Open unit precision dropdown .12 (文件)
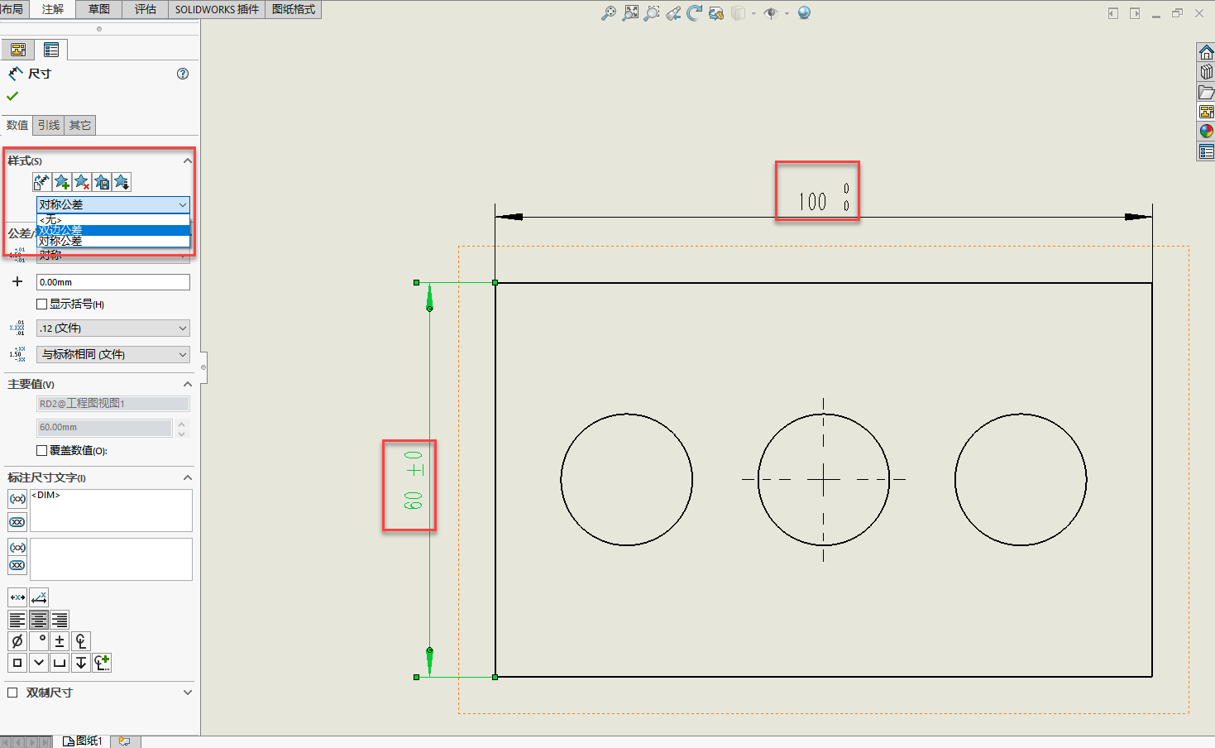The height and width of the screenshot is (748, 1215). click(113, 328)
